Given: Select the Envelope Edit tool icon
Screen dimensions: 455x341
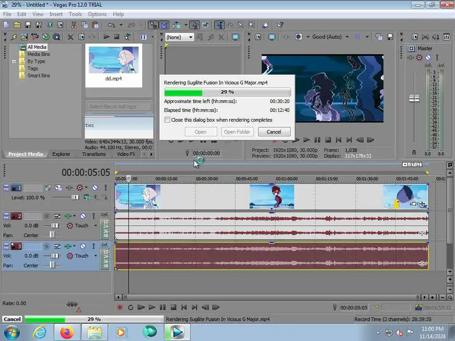Looking at the screenshot, I should pyautogui.click(x=231, y=25).
